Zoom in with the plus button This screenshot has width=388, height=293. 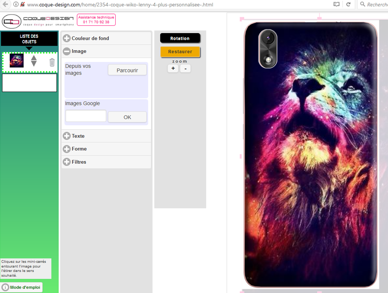(173, 69)
